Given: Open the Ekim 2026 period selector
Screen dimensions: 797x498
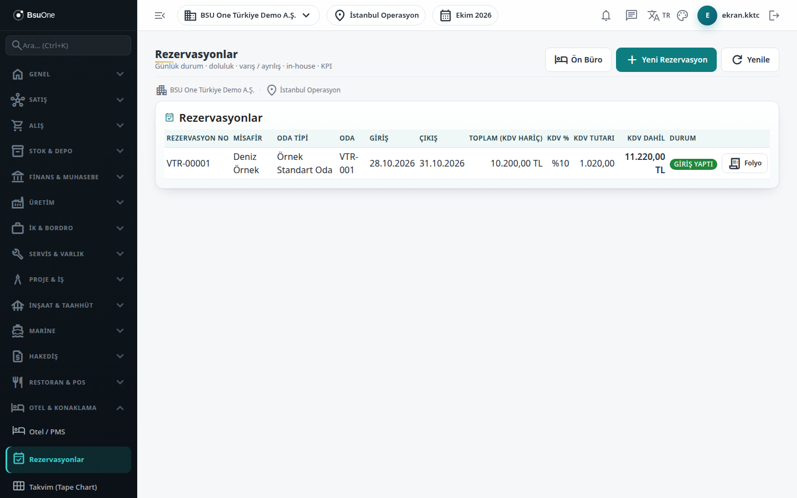Looking at the screenshot, I should point(465,15).
